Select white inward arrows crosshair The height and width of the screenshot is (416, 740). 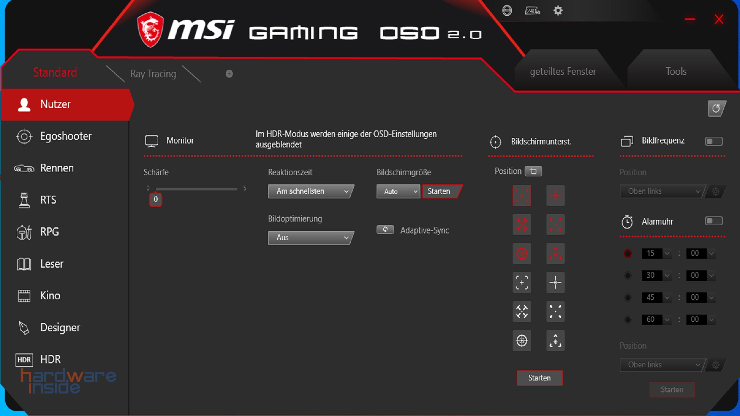point(521,311)
